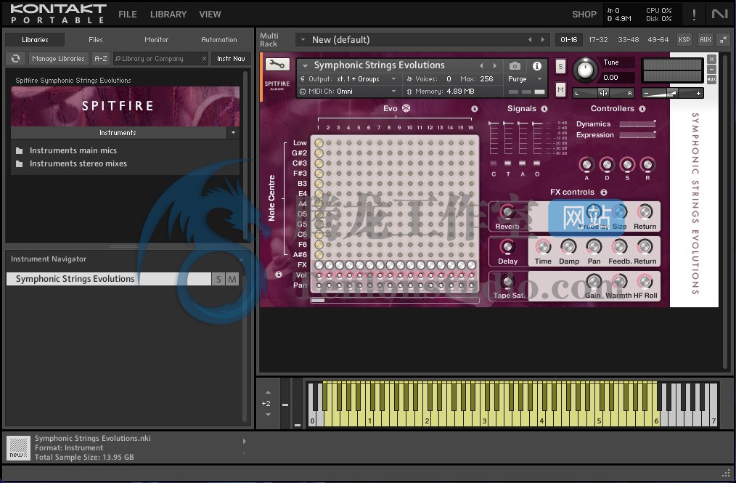Viewport: 736px width, 483px height.
Task: Click the KSP button in the Multi Rack bar
Action: 684,39
